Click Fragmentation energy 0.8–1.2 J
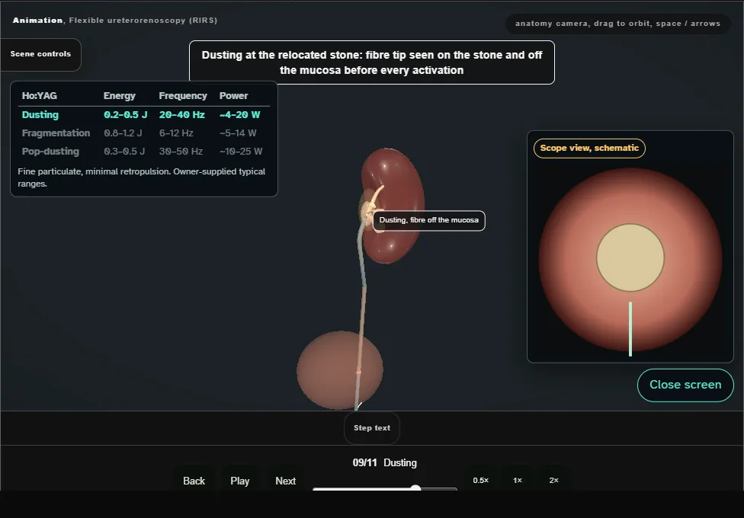 (x=123, y=133)
